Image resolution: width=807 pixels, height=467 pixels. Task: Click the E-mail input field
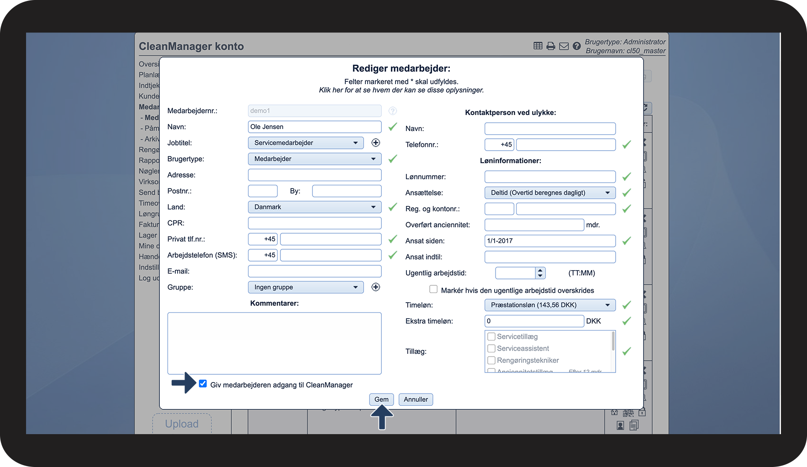coord(315,271)
